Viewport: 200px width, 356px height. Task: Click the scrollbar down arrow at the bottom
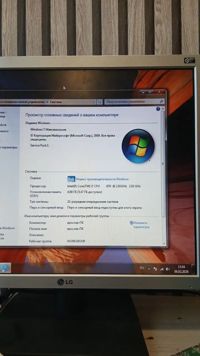click(164, 244)
